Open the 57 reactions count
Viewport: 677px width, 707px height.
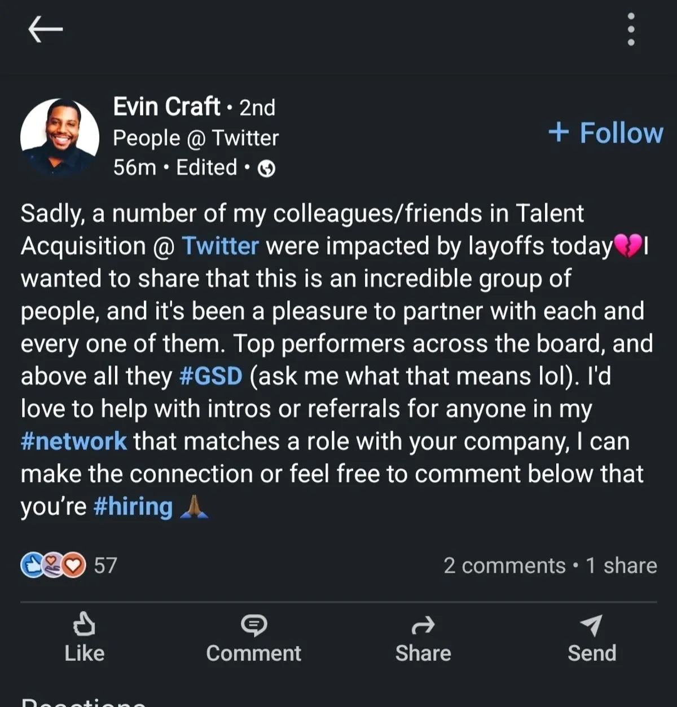105,565
